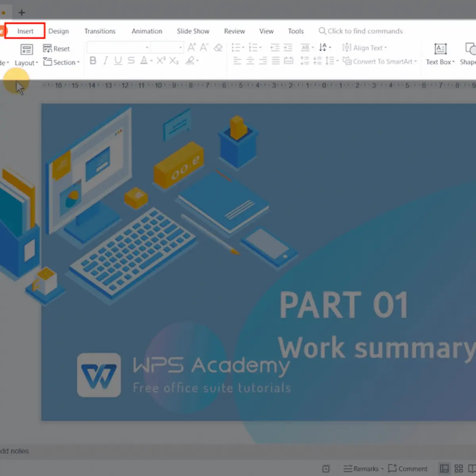The width and height of the screenshot is (476, 476).
Task: Apply text highlight color
Action: pos(190,61)
